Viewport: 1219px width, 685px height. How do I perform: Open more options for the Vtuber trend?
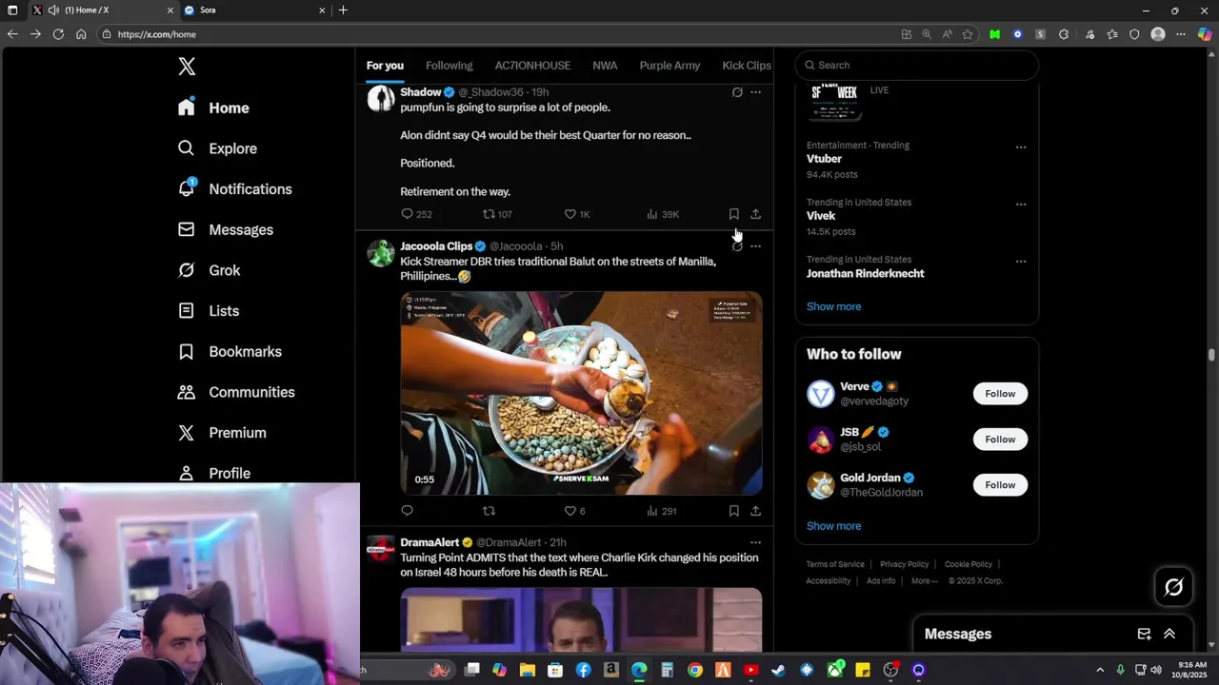click(1021, 147)
